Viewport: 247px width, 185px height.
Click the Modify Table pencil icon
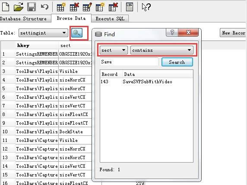click(87, 7)
